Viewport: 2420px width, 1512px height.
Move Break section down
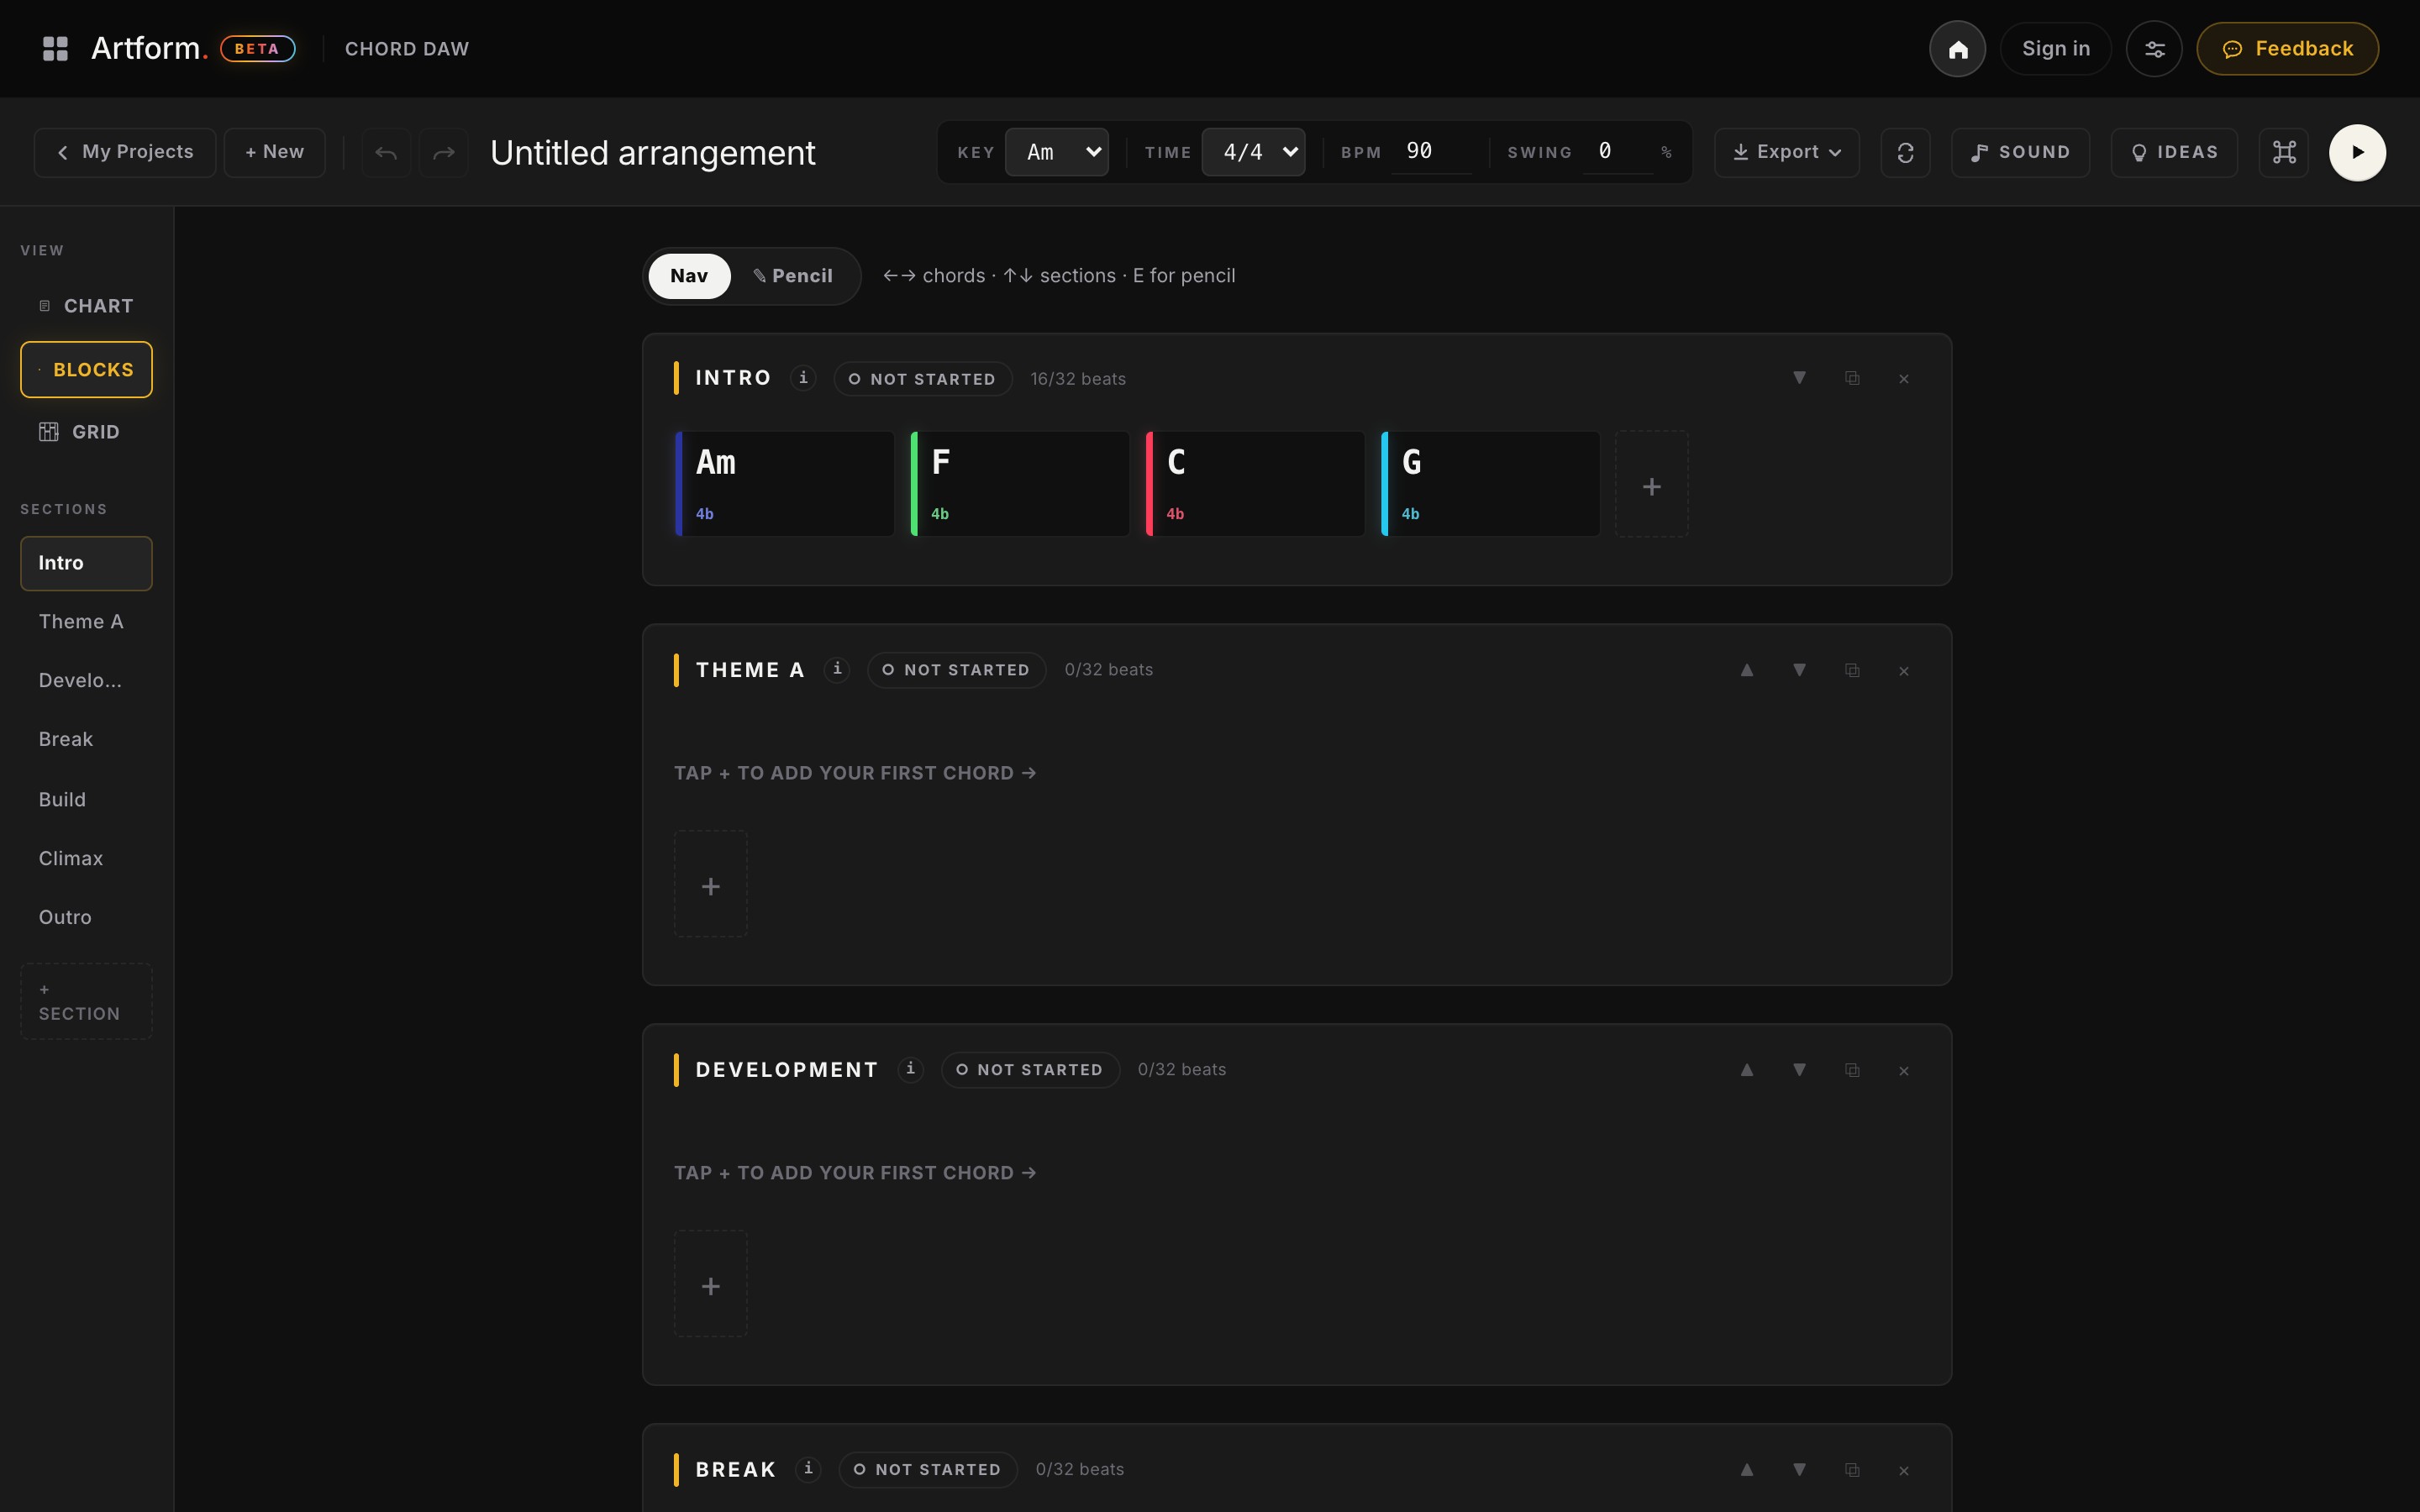[1799, 1470]
